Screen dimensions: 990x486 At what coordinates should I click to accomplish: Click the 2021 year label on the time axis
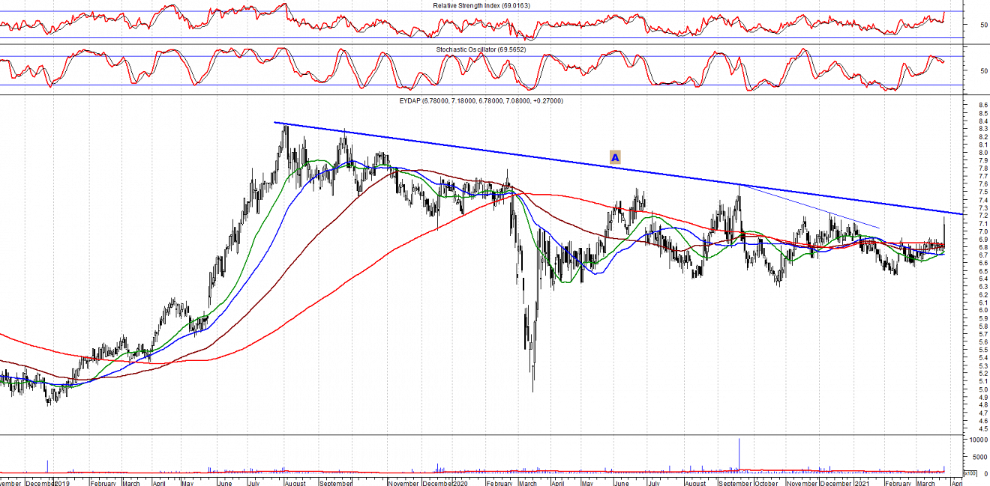864,483
